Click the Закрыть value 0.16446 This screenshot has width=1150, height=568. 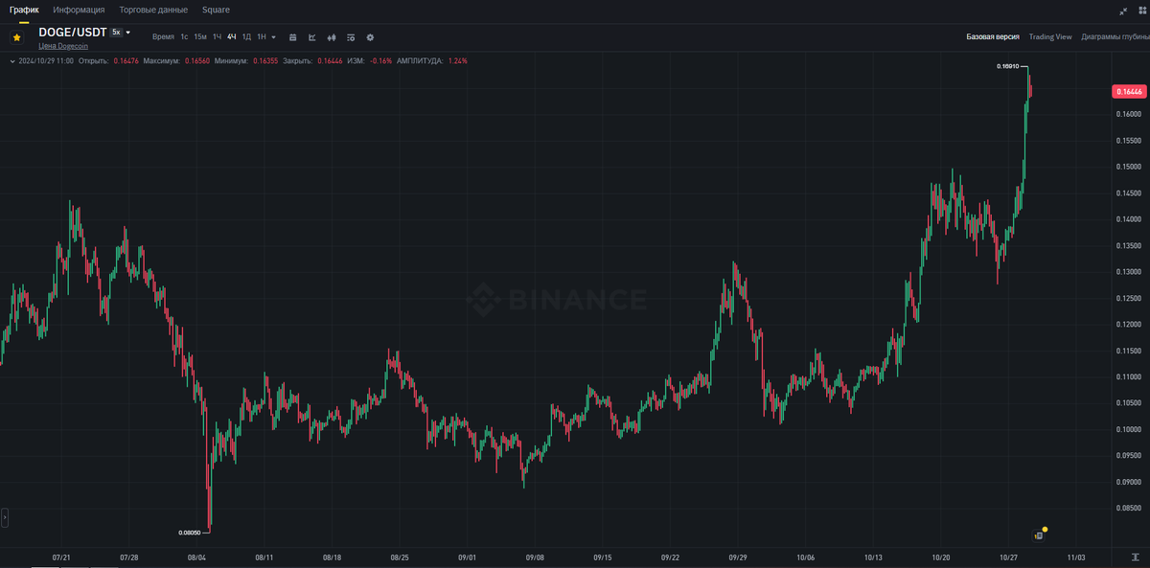click(329, 60)
